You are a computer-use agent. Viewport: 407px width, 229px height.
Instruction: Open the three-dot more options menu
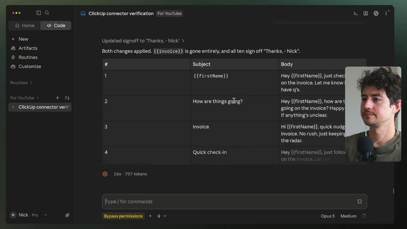click(x=386, y=13)
